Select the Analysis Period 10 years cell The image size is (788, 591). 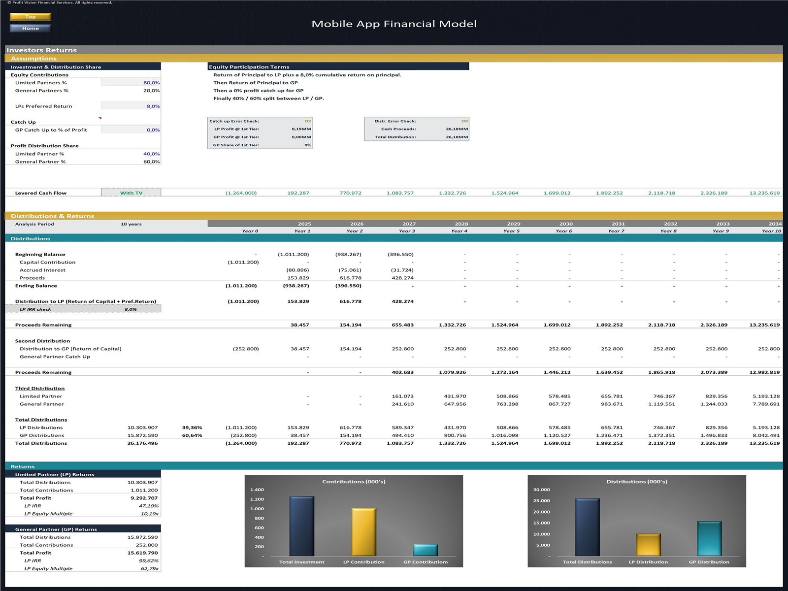(x=131, y=224)
